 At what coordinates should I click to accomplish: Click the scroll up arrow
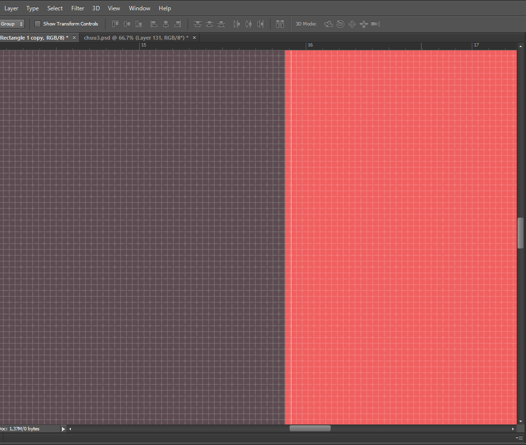(x=521, y=46)
